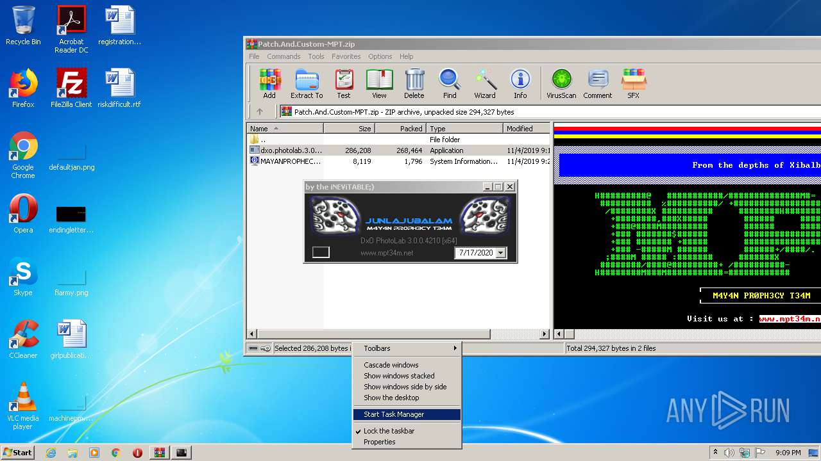Click volume speaker icon in system tray
This screenshot has width=821, height=461.
tap(729, 453)
